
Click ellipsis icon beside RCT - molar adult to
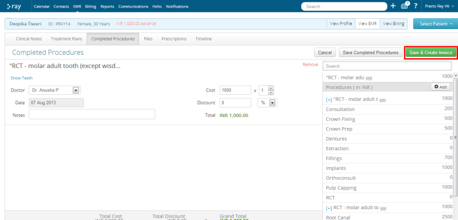point(383,209)
